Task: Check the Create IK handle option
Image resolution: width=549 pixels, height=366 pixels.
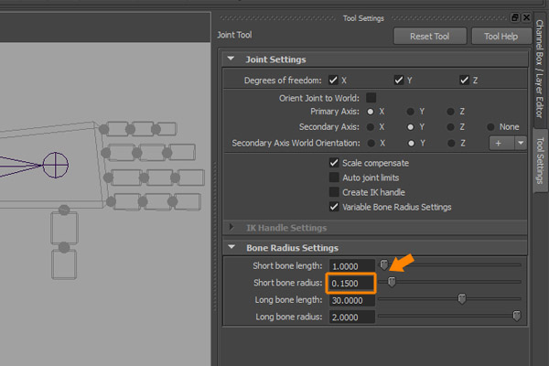Action: (334, 192)
